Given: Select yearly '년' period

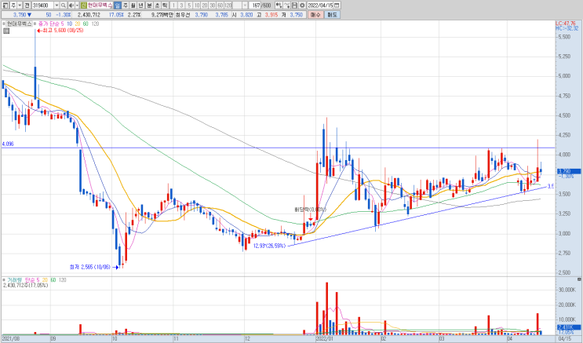Looking at the screenshot, I should point(141,5).
